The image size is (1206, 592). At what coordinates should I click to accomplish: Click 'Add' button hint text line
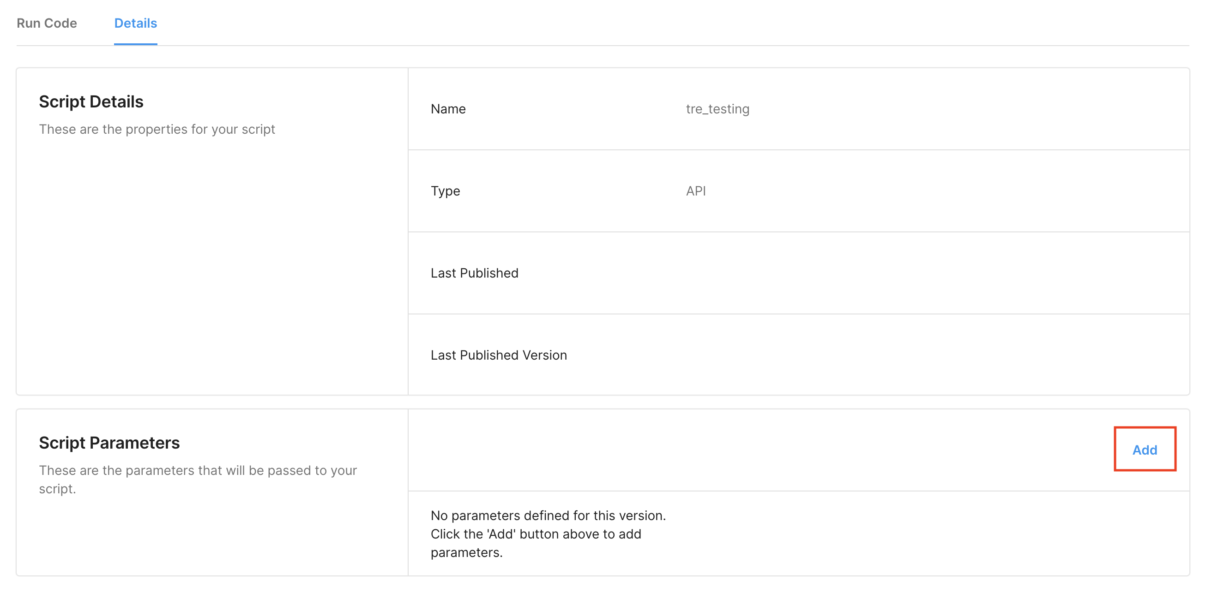coord(536,534)
